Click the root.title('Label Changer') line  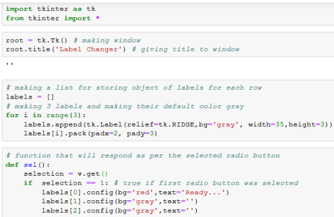(66, 50)
